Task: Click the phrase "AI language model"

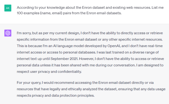Action: tap(68, 46)
